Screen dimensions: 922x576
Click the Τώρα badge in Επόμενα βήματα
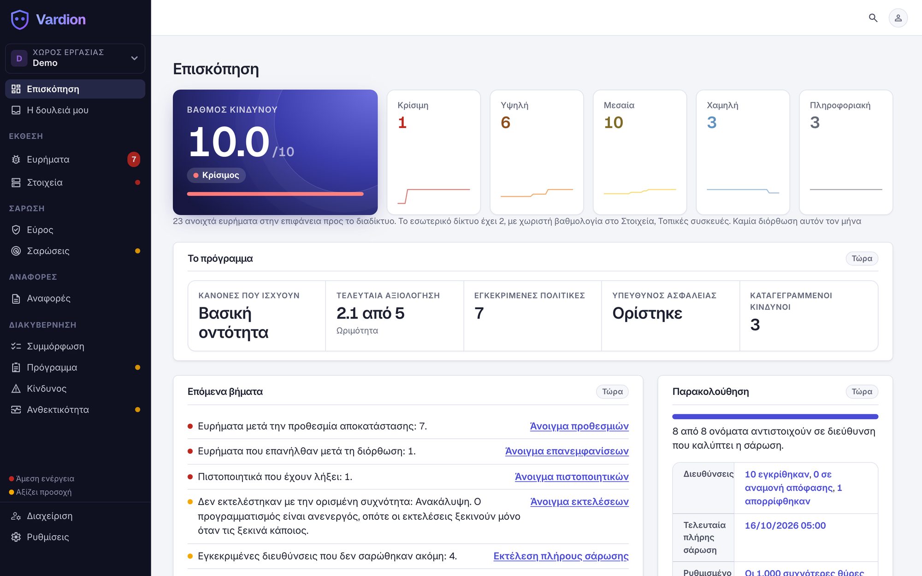point(612,392)
